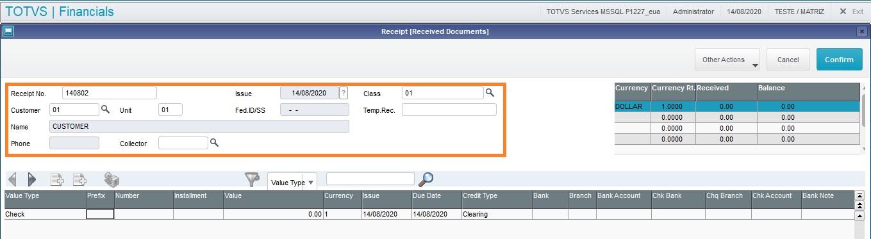Click the Class field

click(443, 93)
